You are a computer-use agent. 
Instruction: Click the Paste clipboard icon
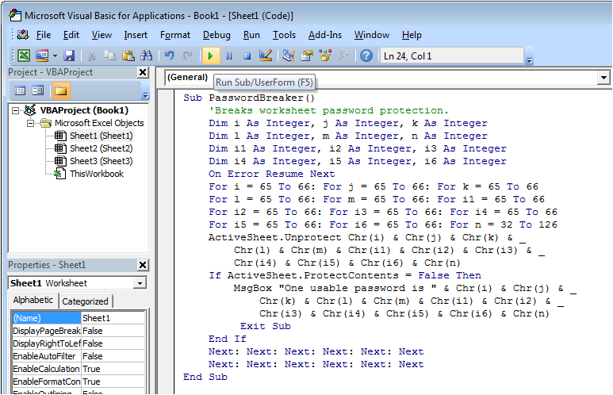pyautogui.click(x=128, y=56)
